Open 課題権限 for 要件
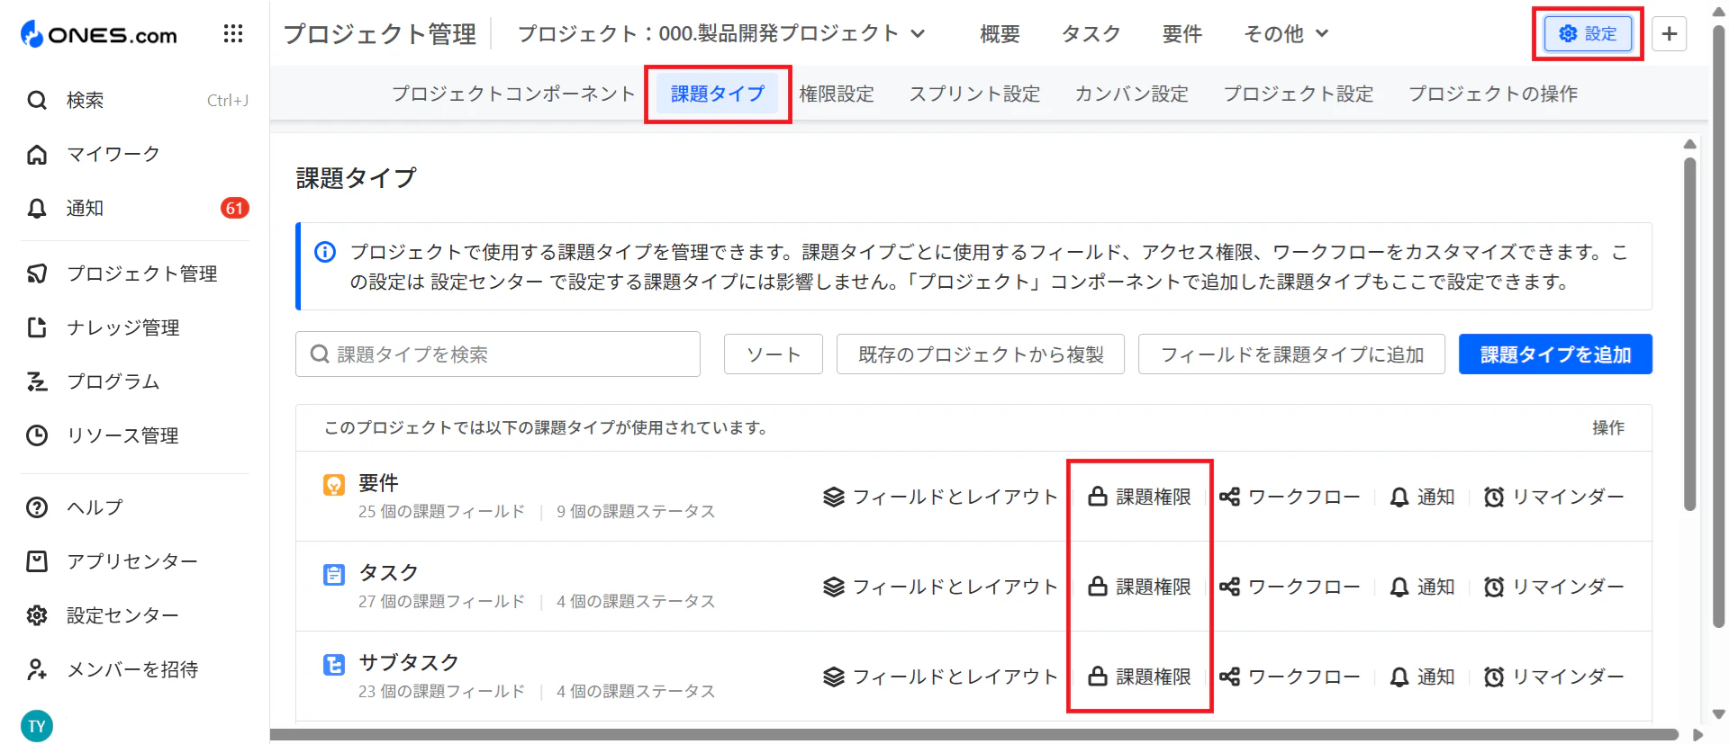 [1139, 497]
